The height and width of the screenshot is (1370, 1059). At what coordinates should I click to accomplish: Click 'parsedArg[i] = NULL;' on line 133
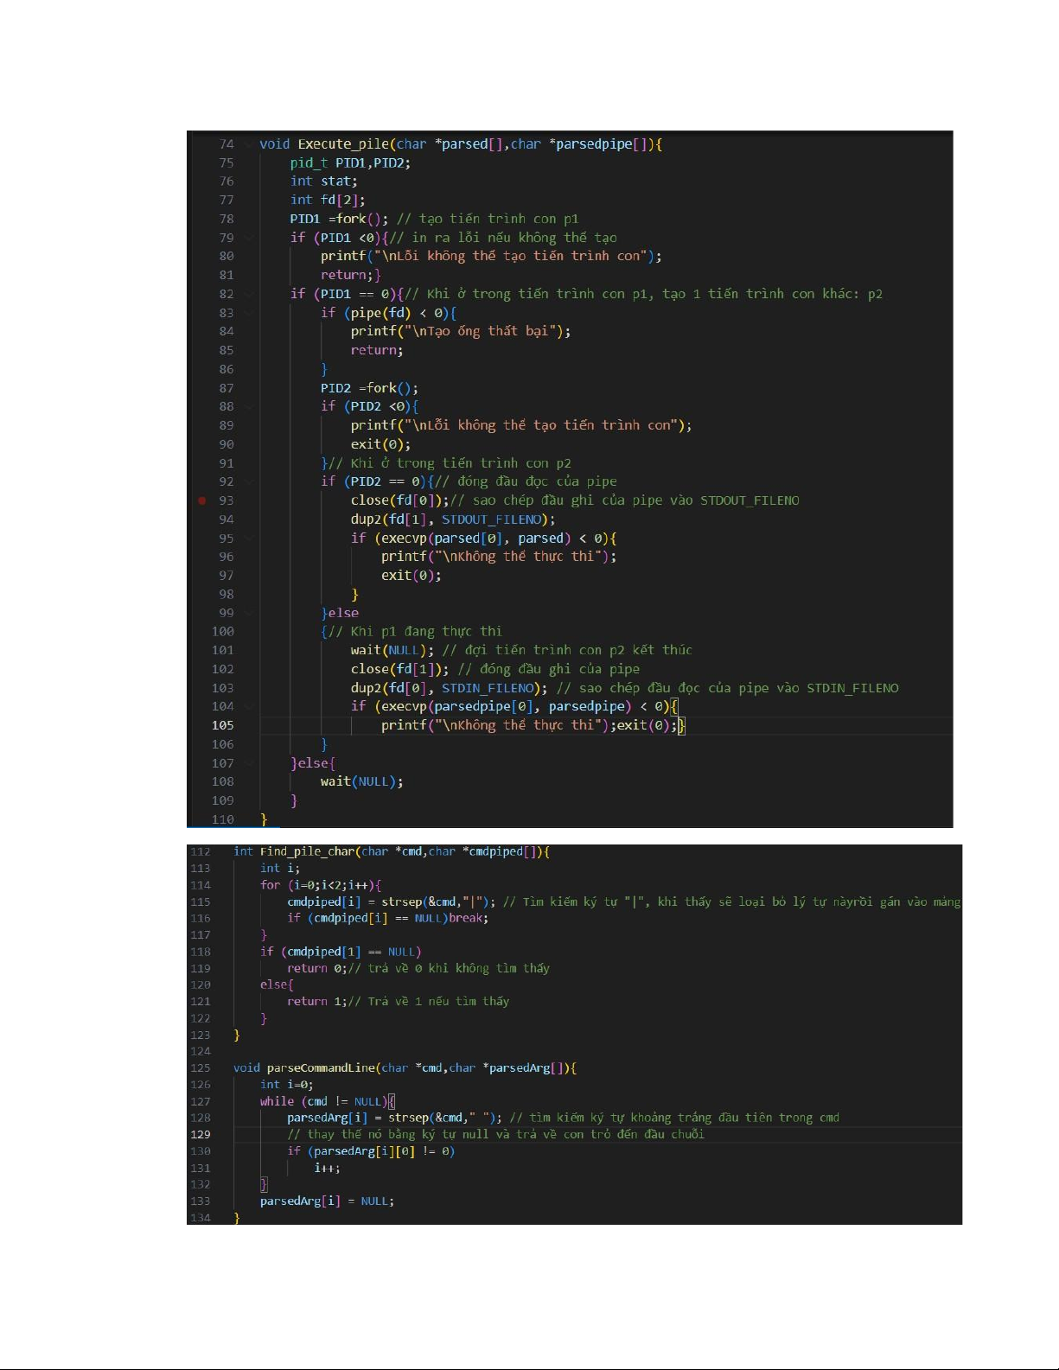point(327,1201)
